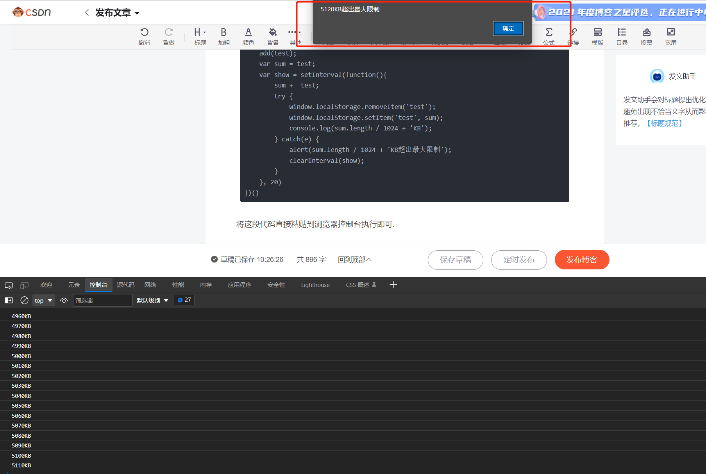Open the 2021 年度博客之星评选 banner
706x474 pixels.
[x=620, y=12]
